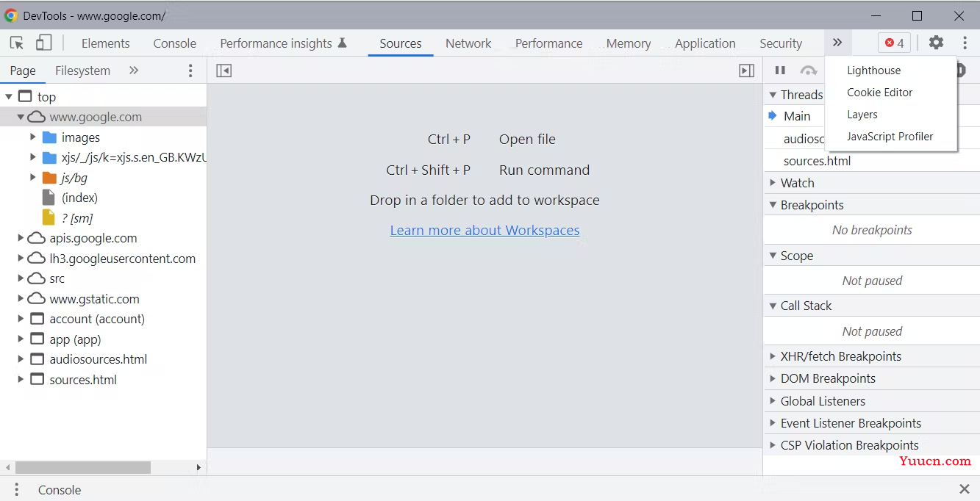Image resolution: width=980 pixels, height=501 pixels.
Task: Expand the xjs/_/js folder arrow
Action: click(x=33, y=157)
